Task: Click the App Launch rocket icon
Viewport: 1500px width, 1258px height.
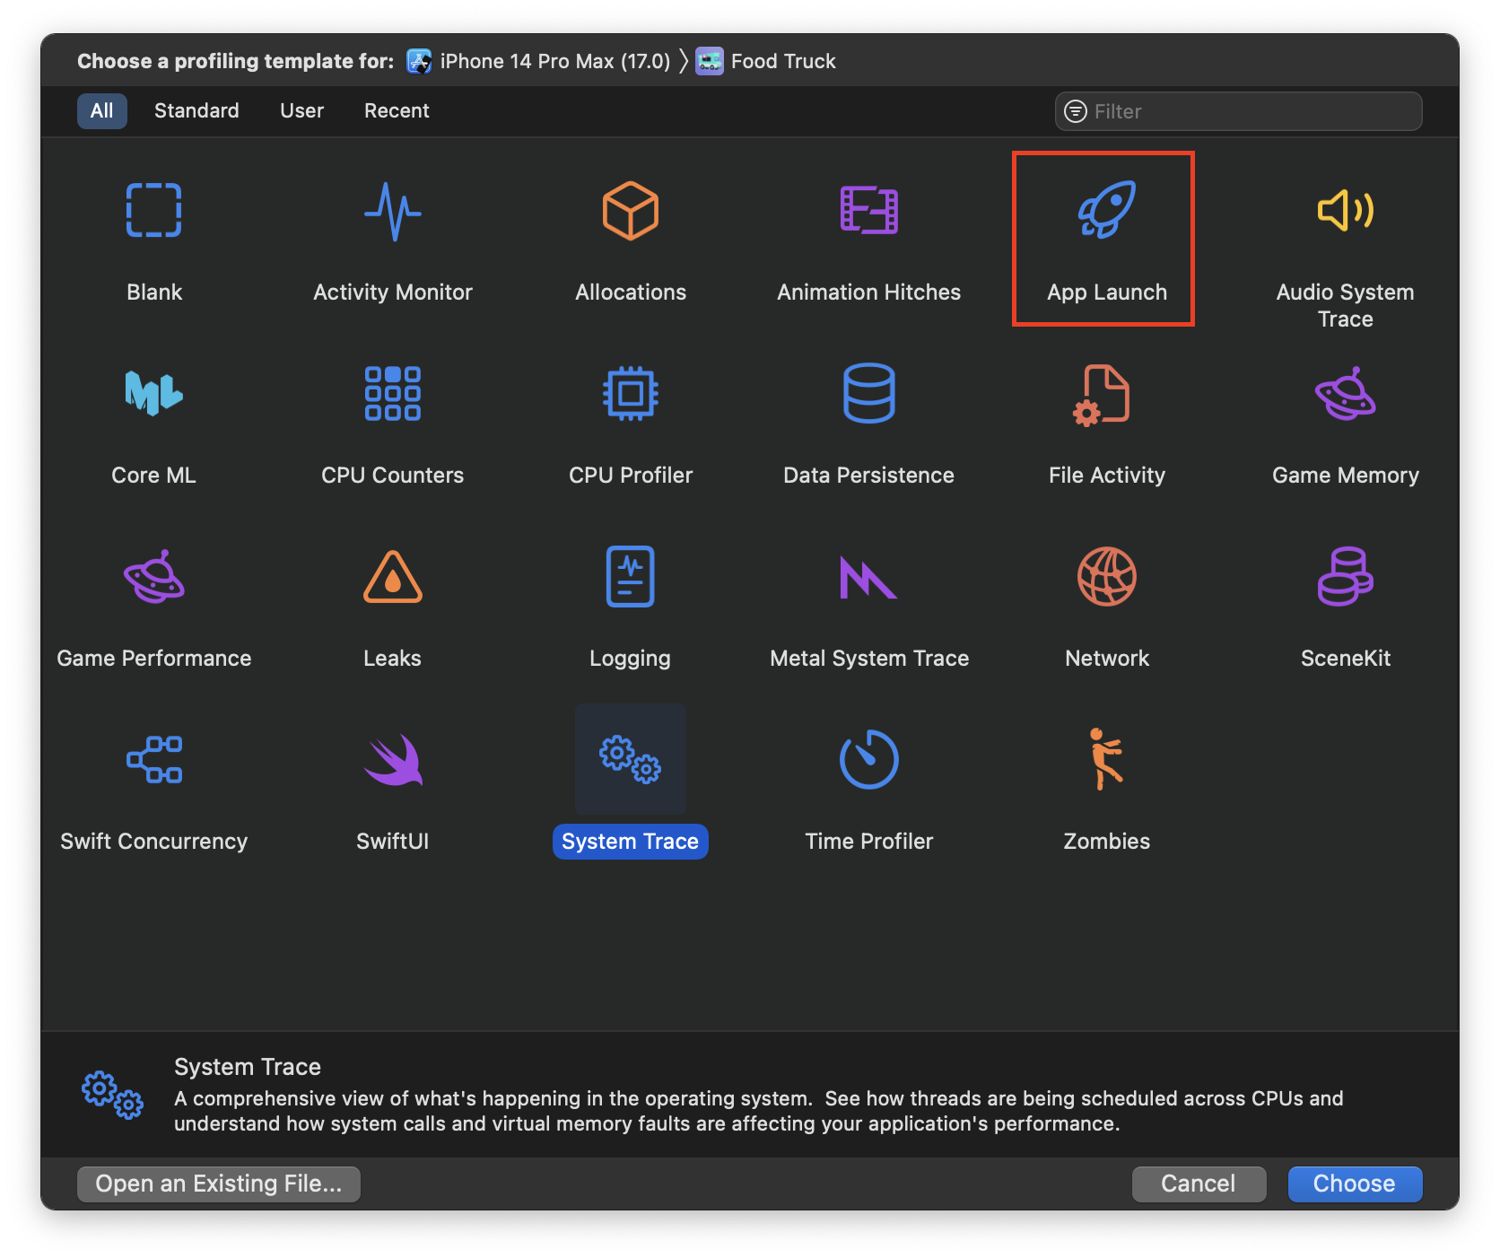Action: click(1107, 210)
